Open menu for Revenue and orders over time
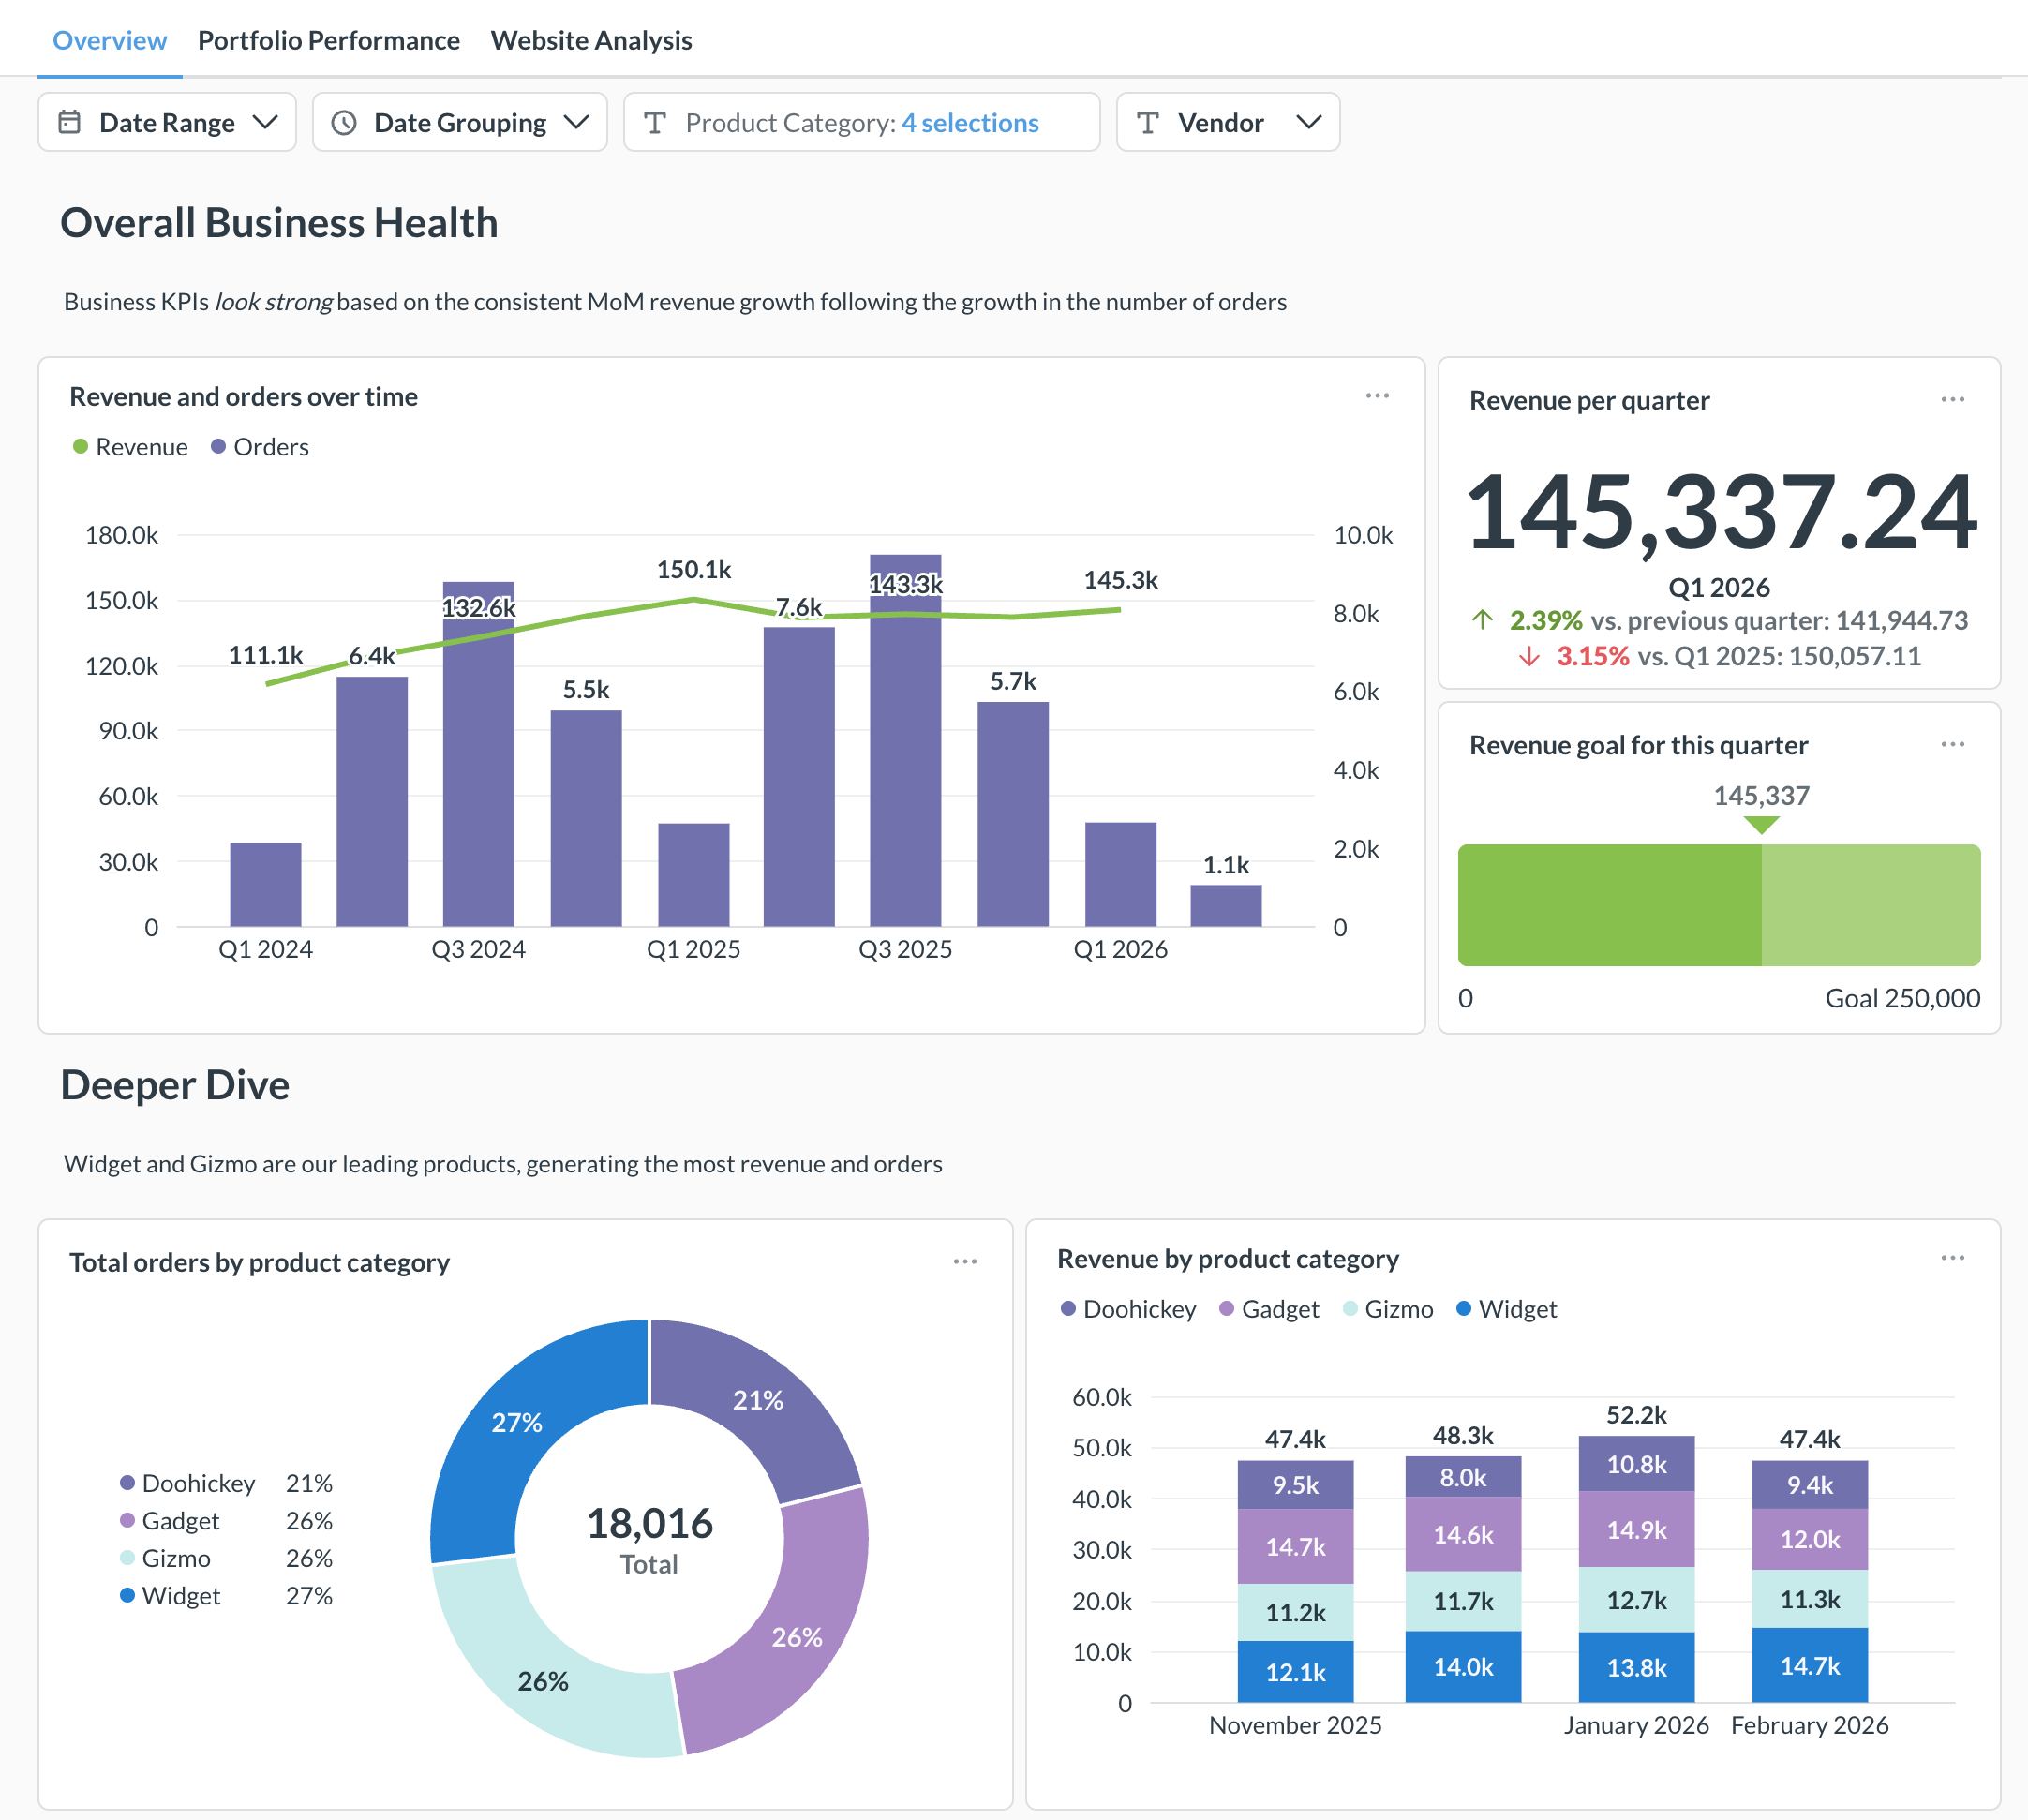 click(1377, 396)
